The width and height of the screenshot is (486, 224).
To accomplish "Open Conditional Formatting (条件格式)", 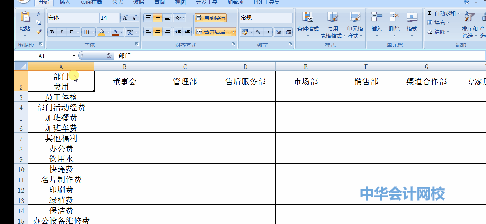I will (x=308, y=25).
